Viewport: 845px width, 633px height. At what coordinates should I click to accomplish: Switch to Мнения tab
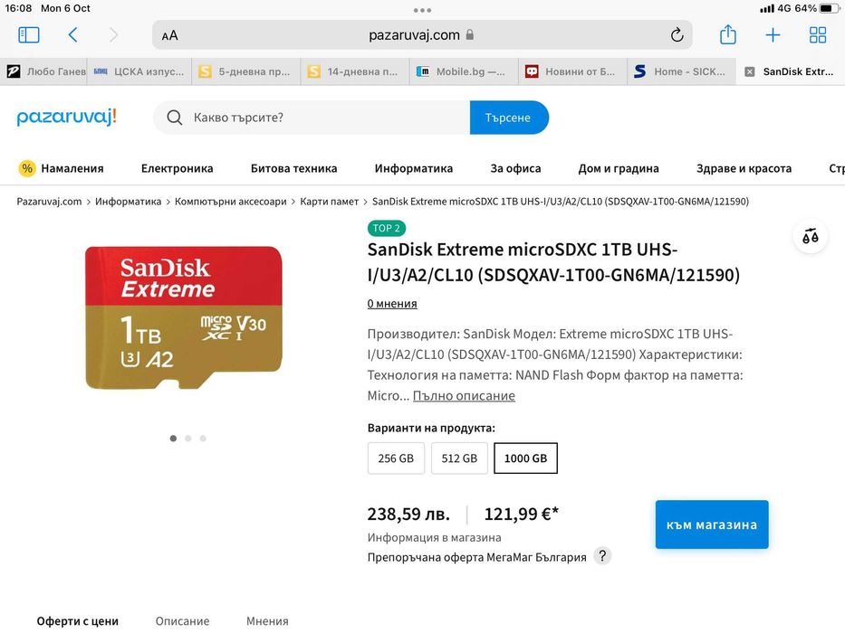click(267, 621)
